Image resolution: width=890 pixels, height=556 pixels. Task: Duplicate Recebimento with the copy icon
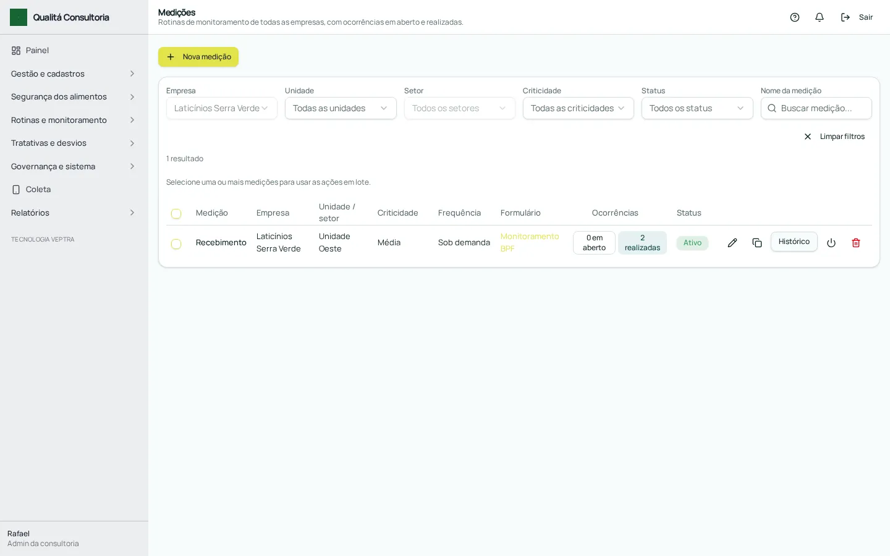coord(757,243)
